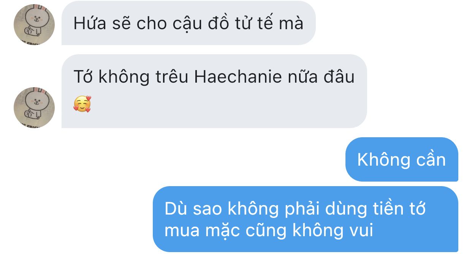Tap the blue "Không cần" message bubble
The width and height of the screenshot is (472, 254).
[402, 160]
